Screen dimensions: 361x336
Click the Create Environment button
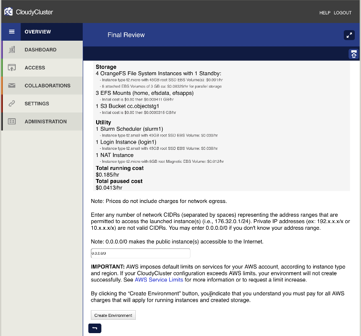point(113,315)
